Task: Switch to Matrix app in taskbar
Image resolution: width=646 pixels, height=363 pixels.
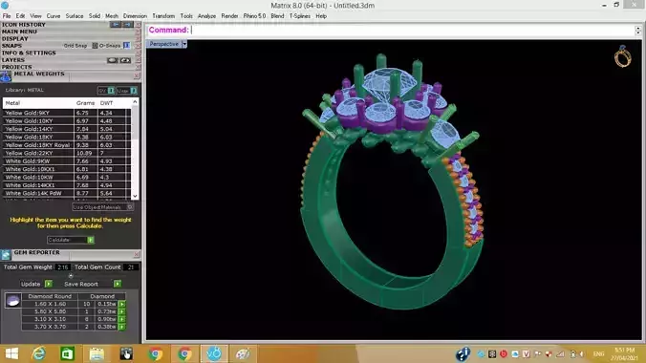Action: (214, 354)
